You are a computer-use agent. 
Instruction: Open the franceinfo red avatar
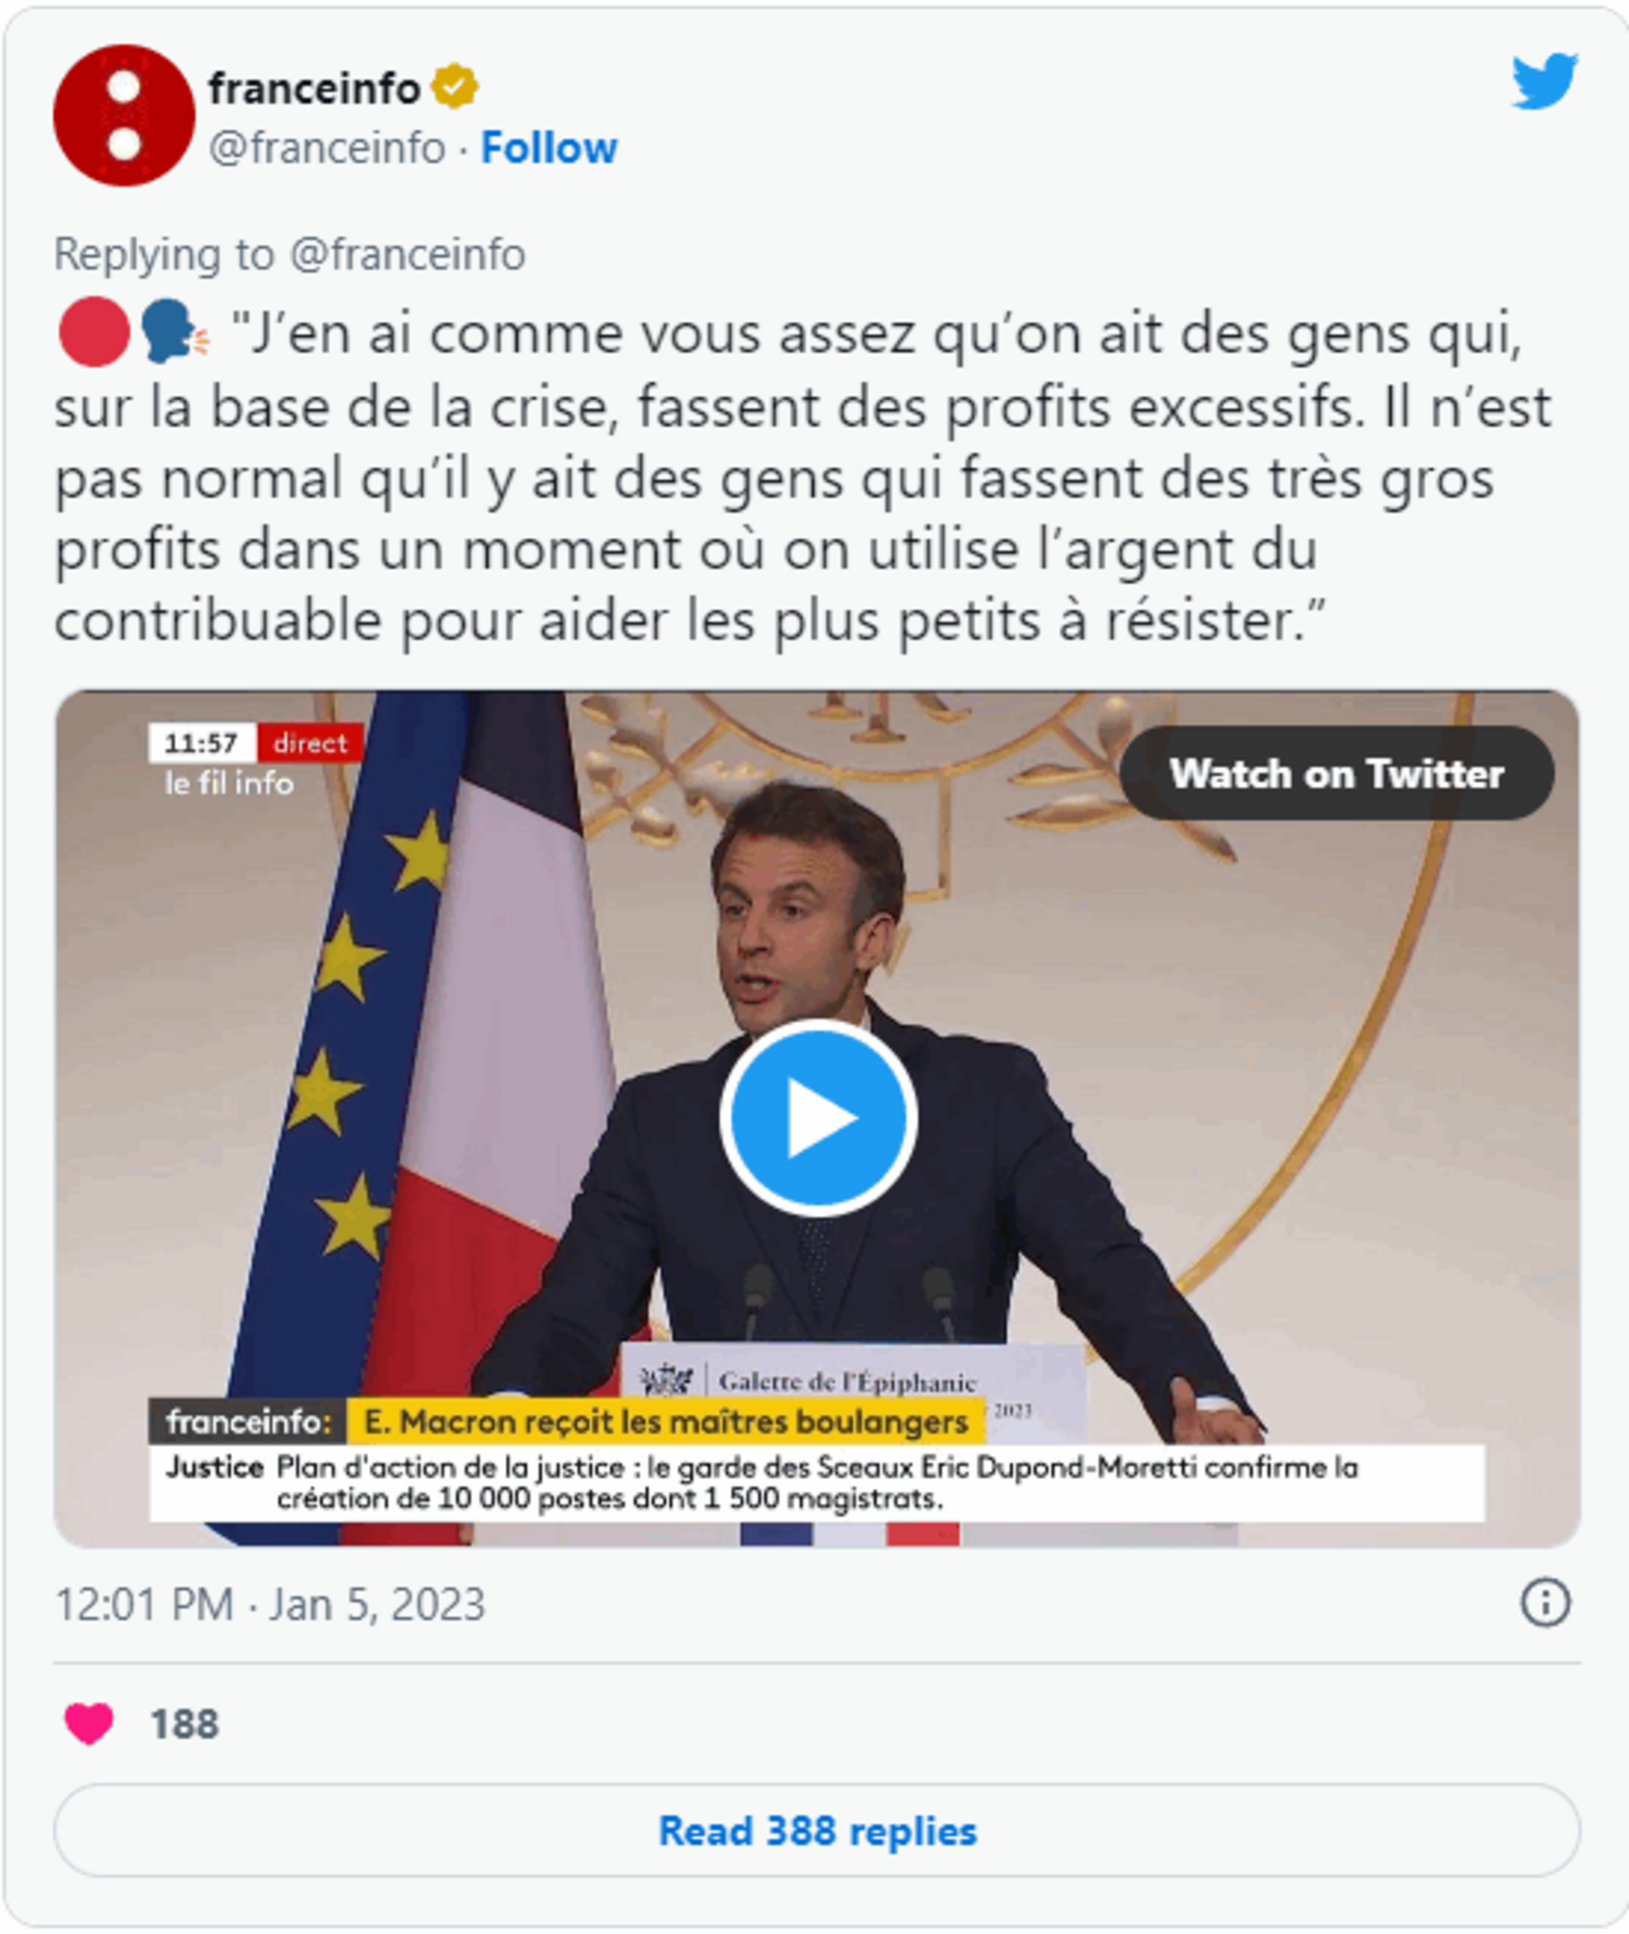(x=124, y=116)
